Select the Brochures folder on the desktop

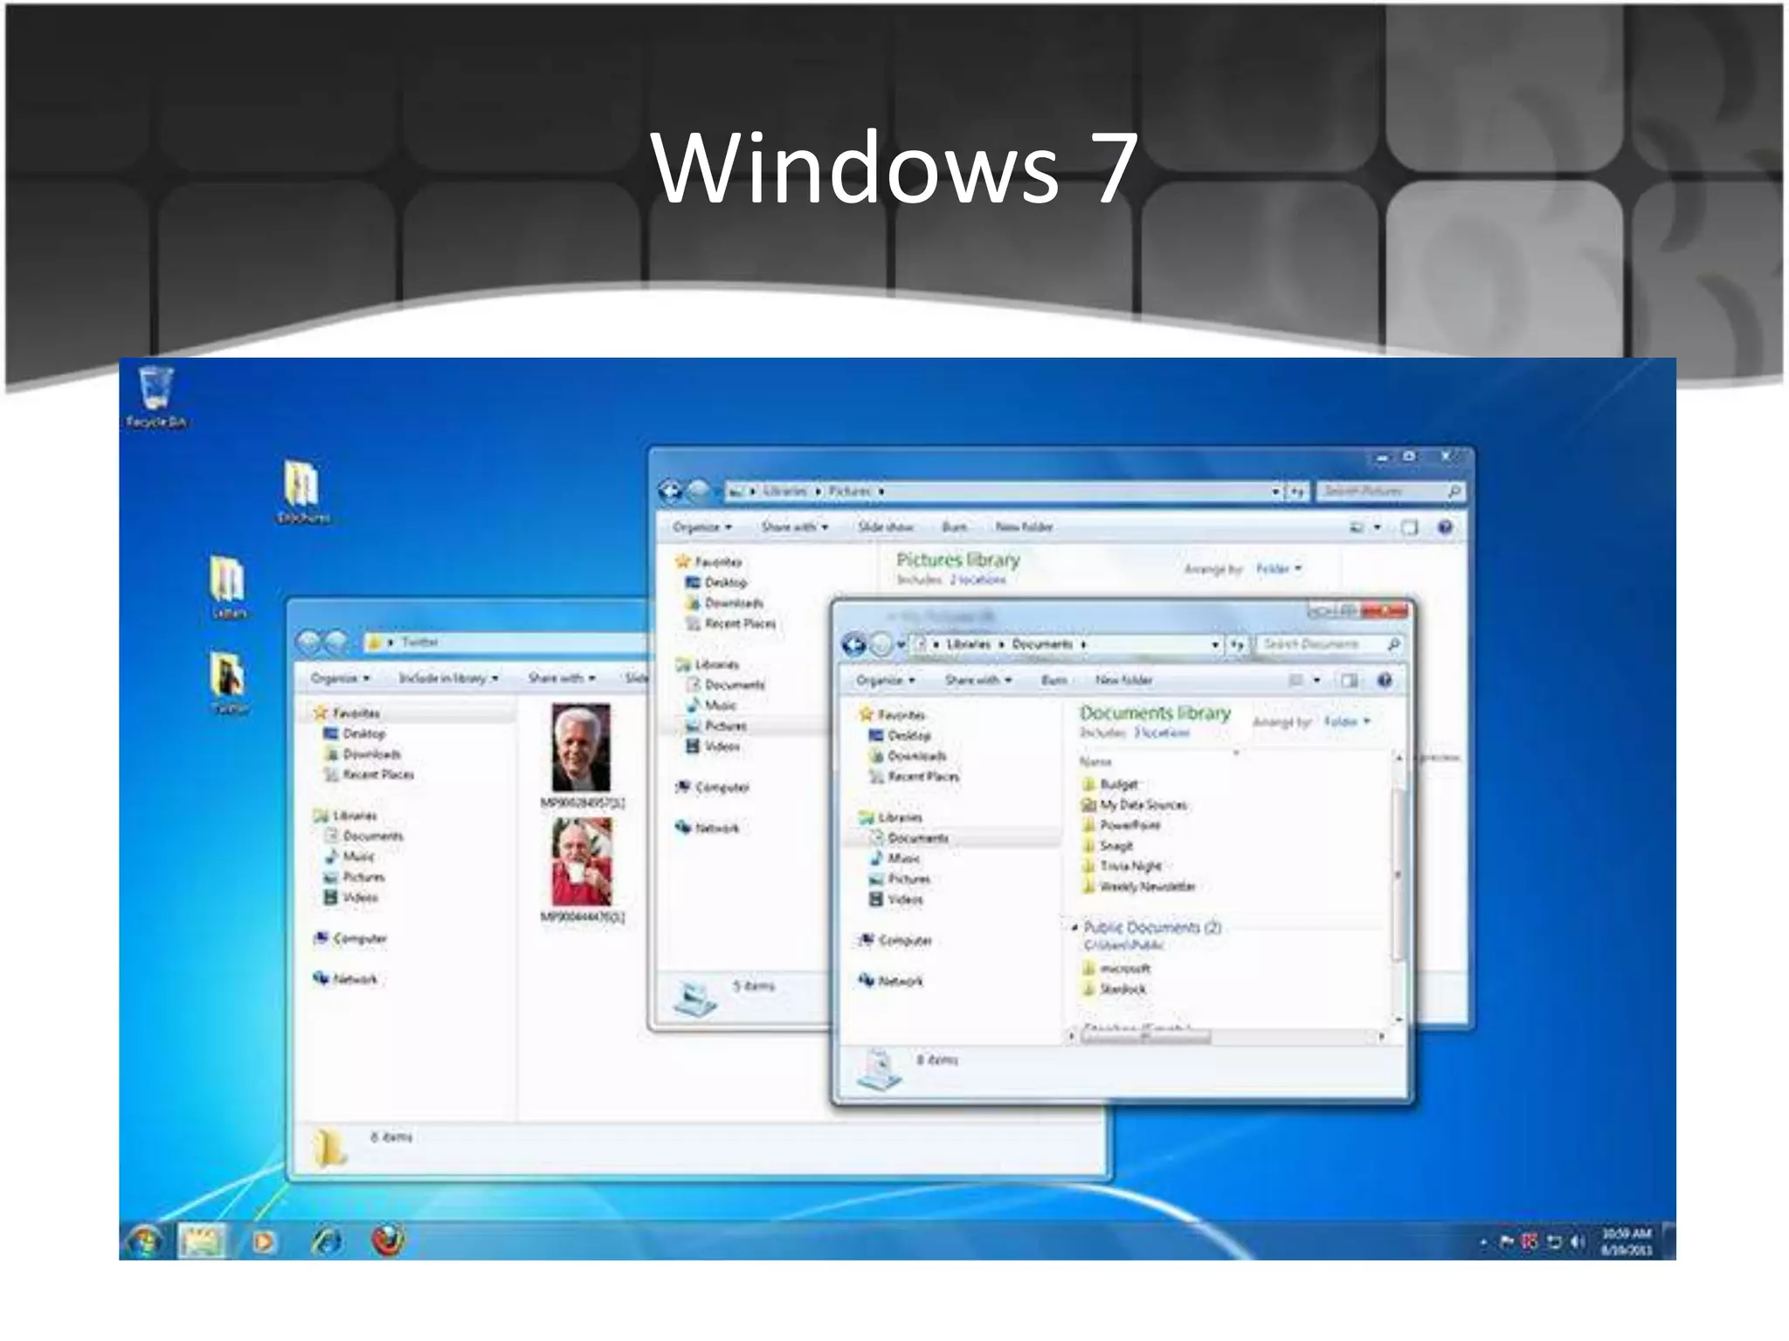pyautogui.click(x=302, y=492)
